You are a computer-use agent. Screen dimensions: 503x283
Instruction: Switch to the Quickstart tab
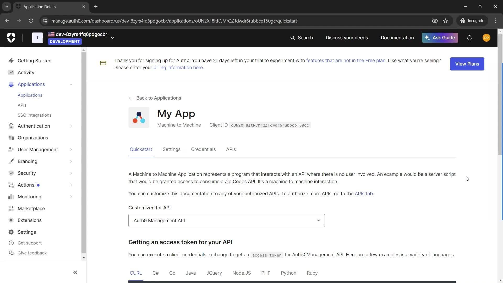click(x=141, y=149)
